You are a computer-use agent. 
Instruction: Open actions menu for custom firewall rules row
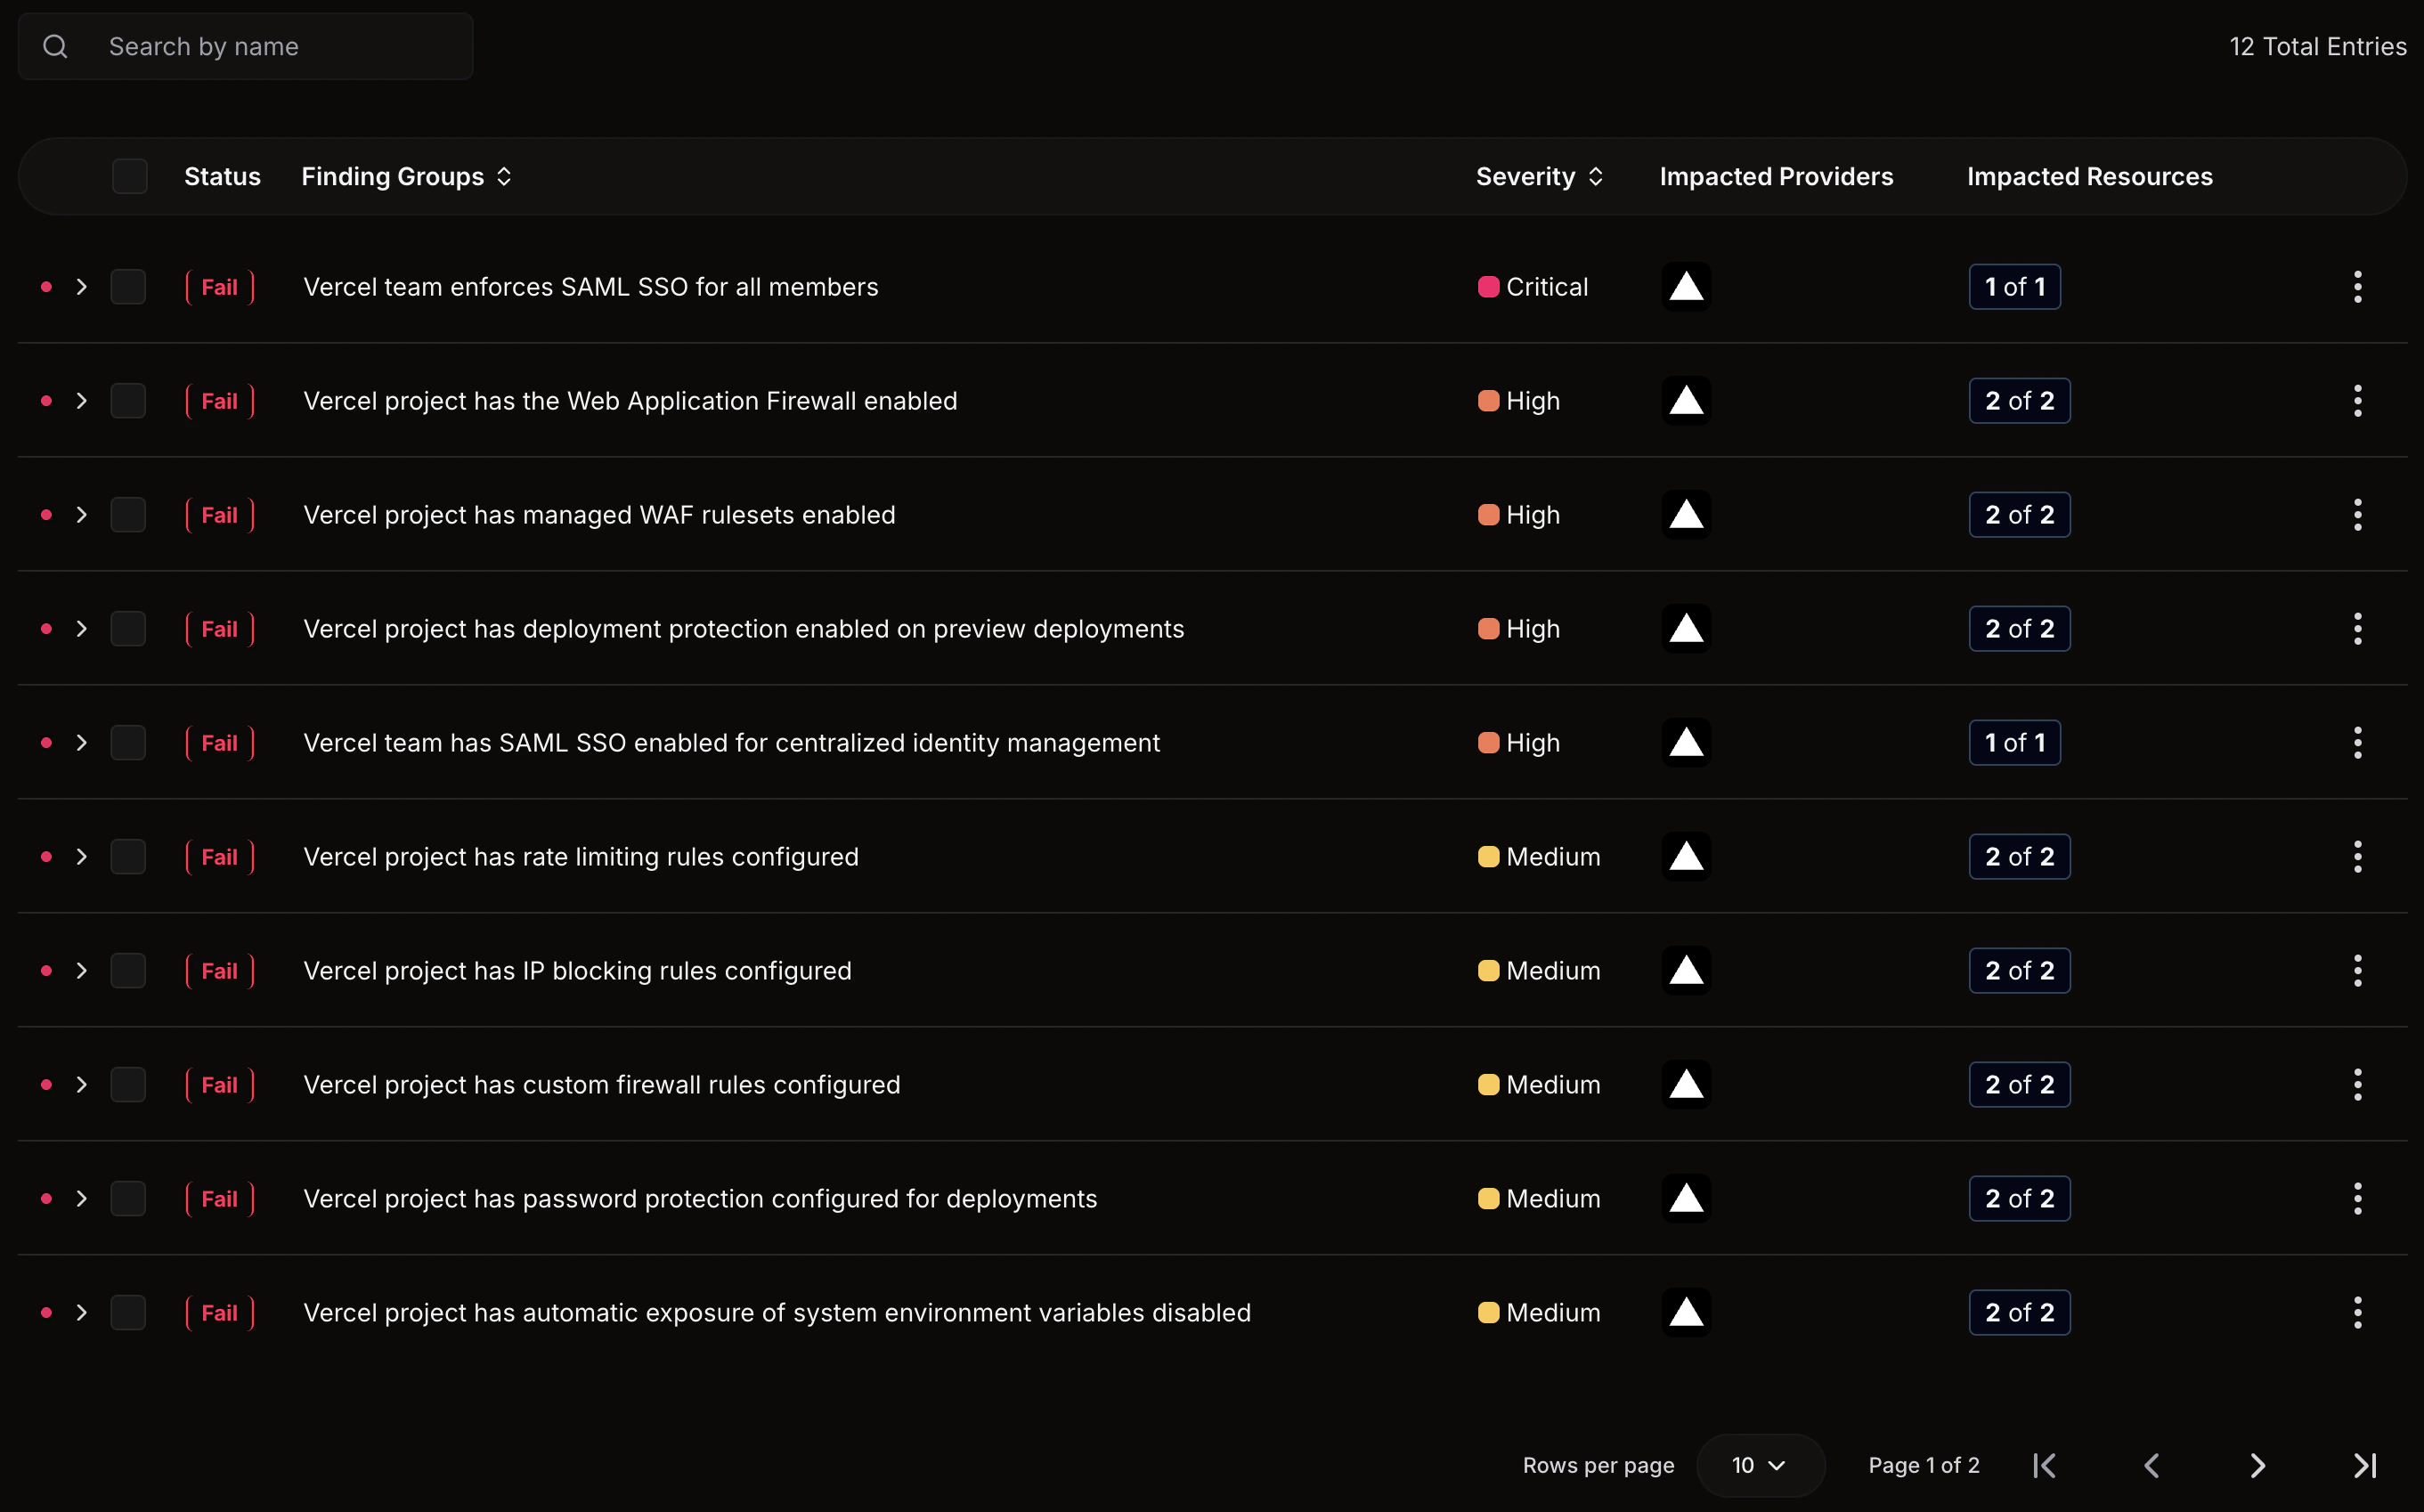click(x=2357, y=1085)
